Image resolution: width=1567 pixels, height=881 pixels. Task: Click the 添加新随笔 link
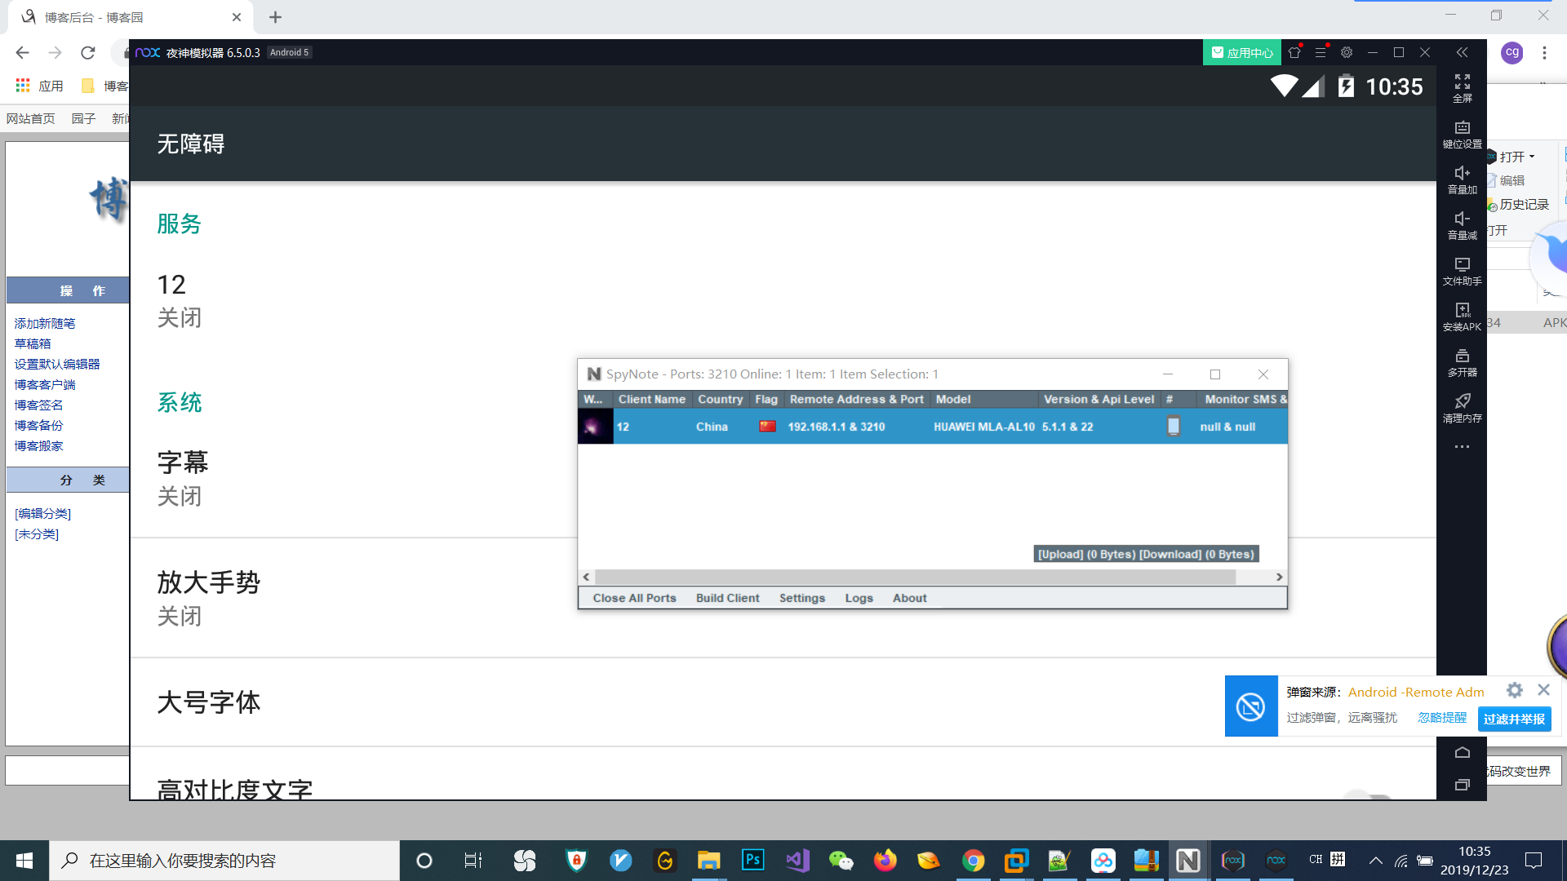point(45,324)
